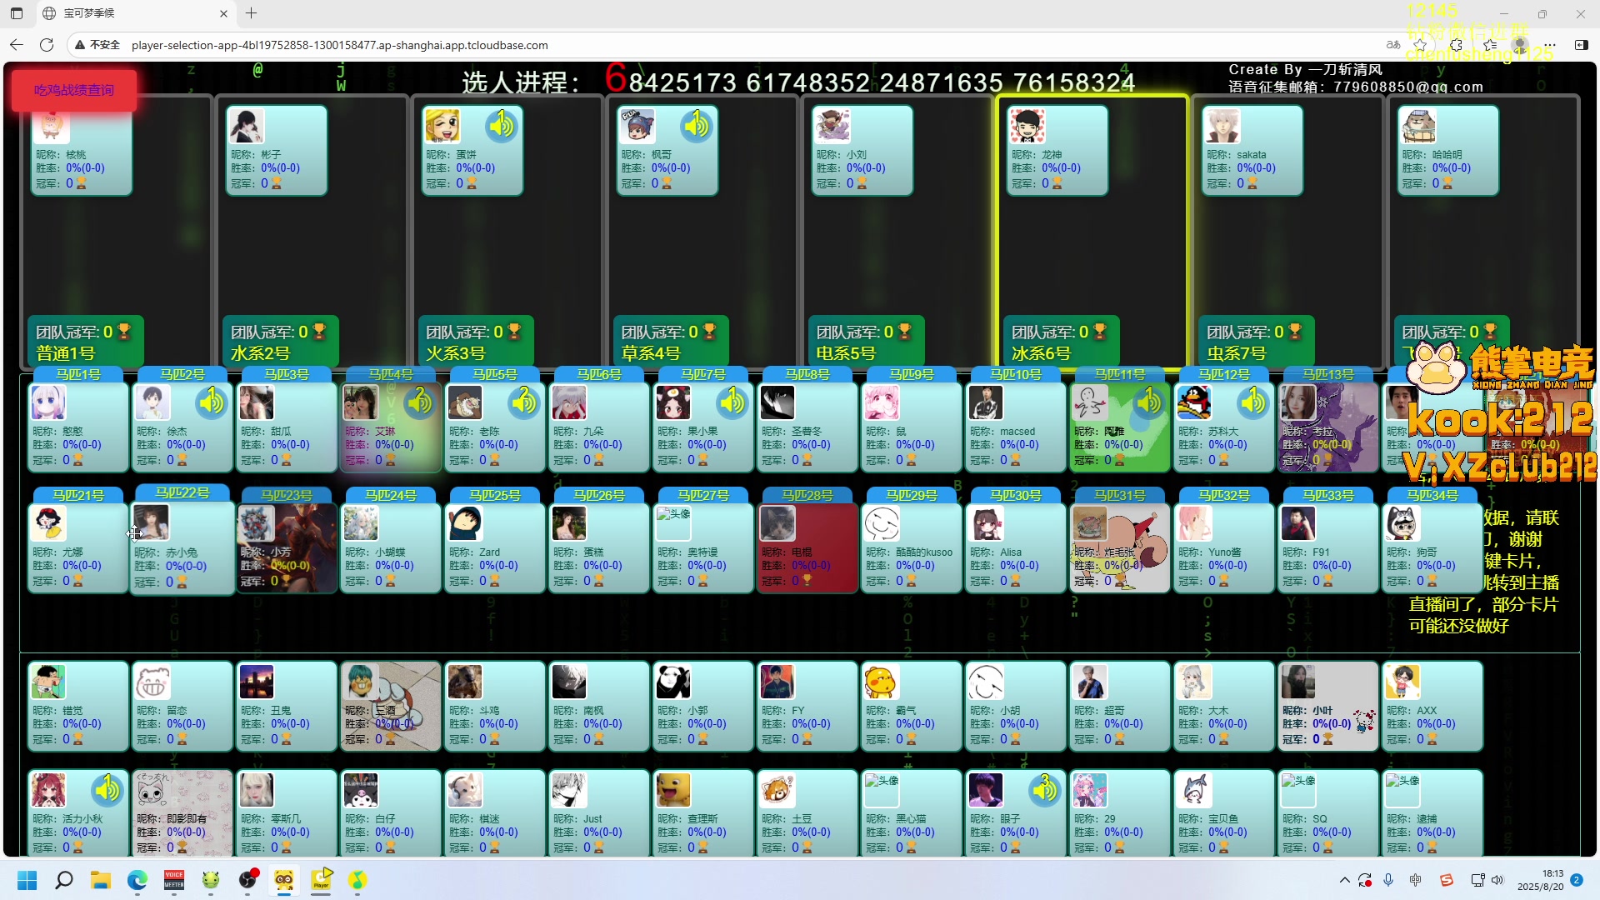The image size is (1600, 900).
Task: Reload the page
Action: 47,45
